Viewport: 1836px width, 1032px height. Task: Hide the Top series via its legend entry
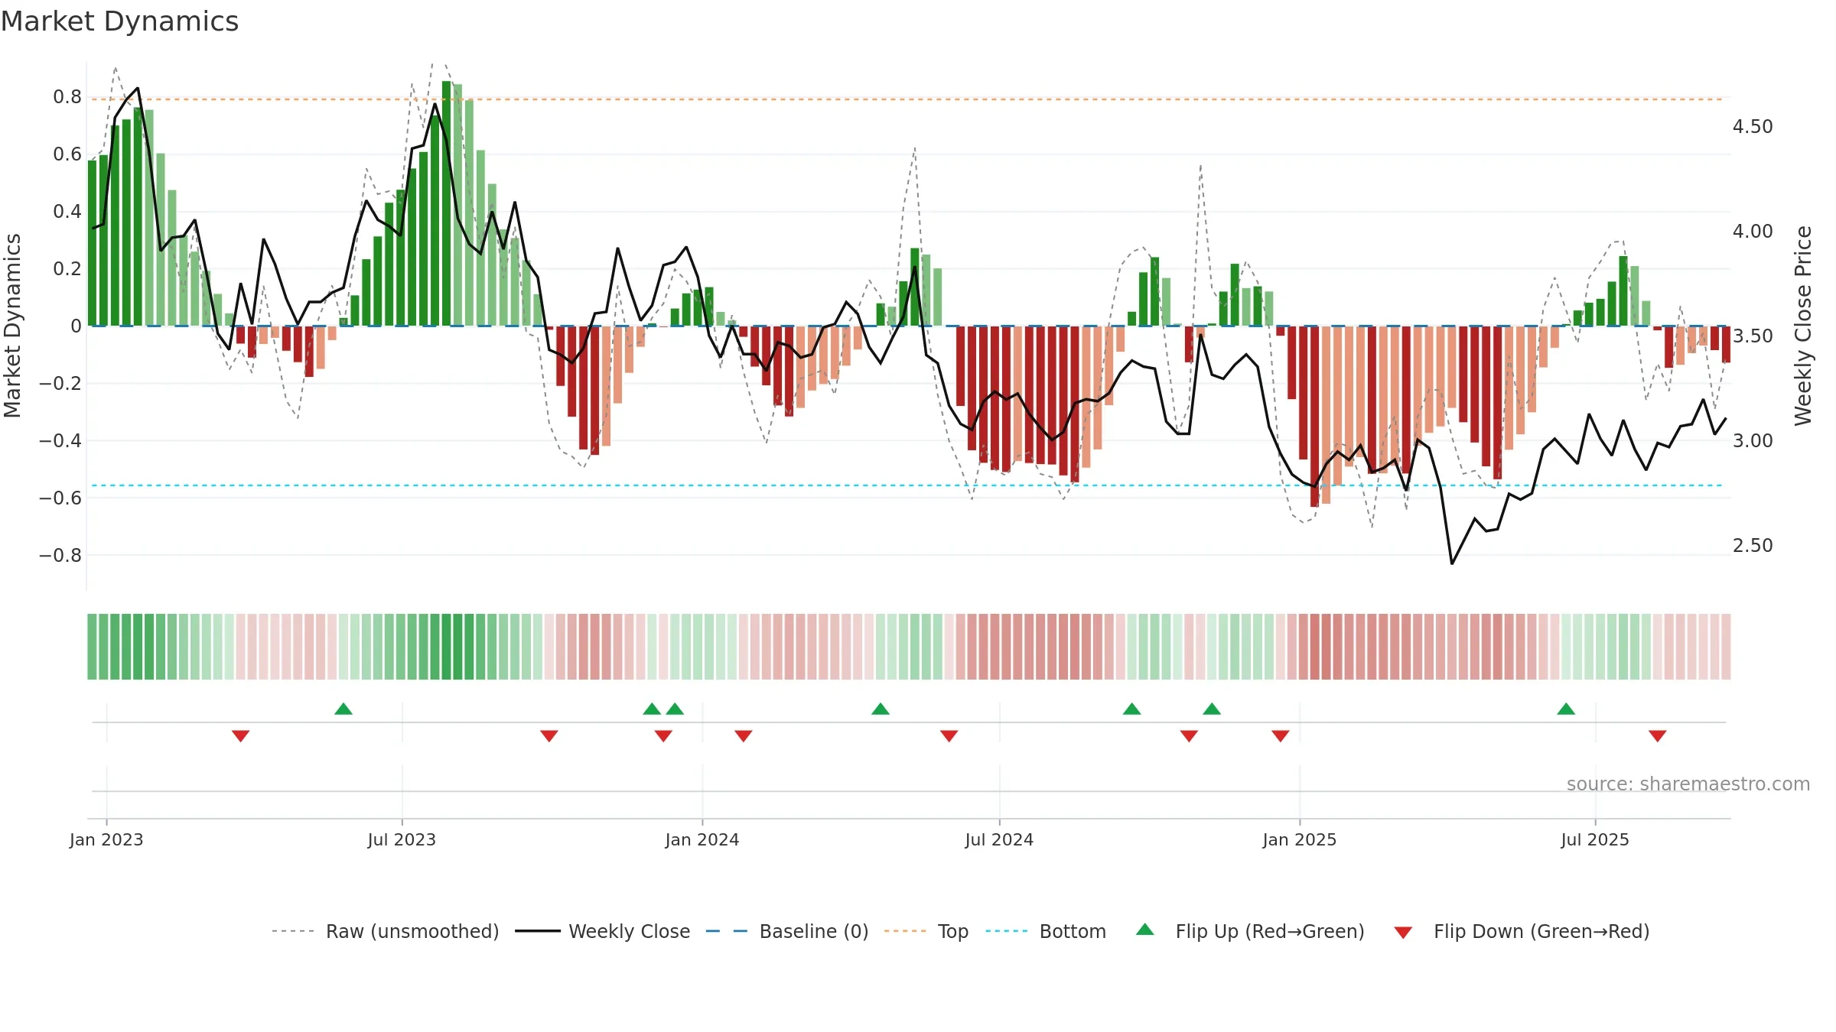(x=926, y=931)
